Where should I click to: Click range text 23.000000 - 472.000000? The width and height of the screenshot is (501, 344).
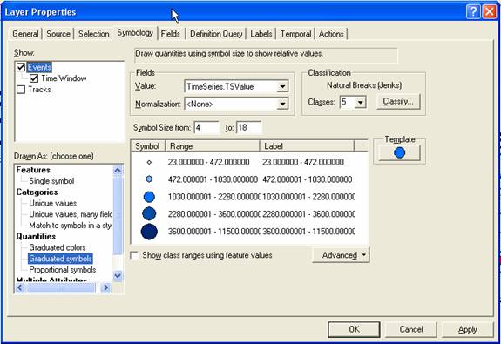click(x=208, y=162)
